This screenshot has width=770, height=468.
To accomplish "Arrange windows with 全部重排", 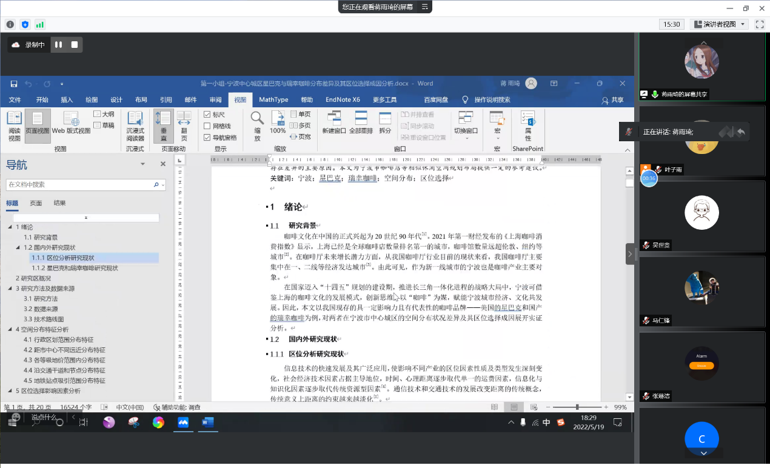I will [x=361, y=122].
